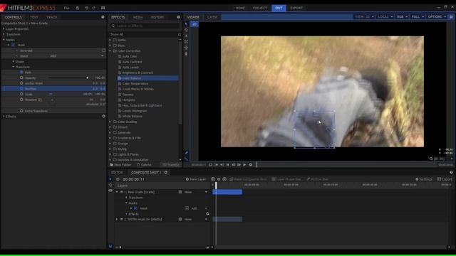Click the snapping magnet icon at the timeline's bottom left
Image resolution: width=456 pixels, height=256 pixels.
point(110,246)
